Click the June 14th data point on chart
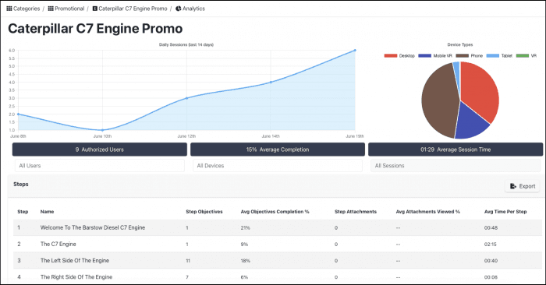The width and height of the screenshot is (546, 285). click(x=271, y=83)
